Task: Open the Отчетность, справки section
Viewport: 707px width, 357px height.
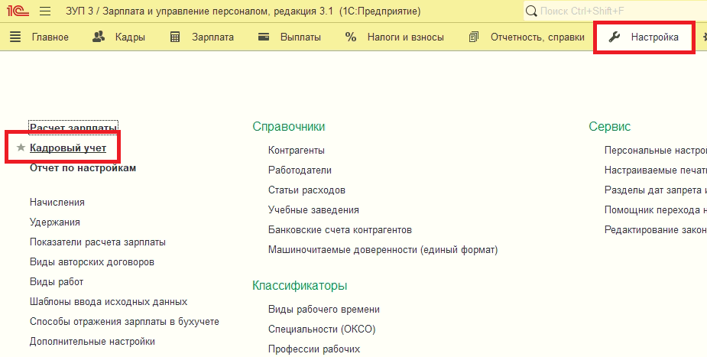Action: click(537, 37)
